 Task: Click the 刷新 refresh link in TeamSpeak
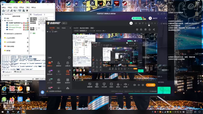pyautogui.click(x=34, y=33)
